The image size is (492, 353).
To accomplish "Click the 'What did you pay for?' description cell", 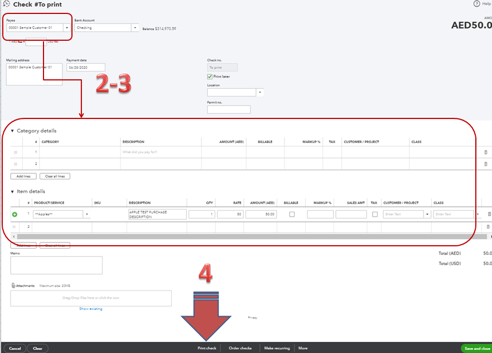I will coord(161,152).
